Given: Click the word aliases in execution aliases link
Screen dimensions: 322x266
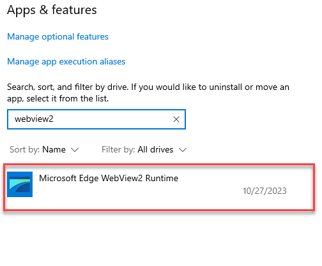Looking at the screenshot, I should click(x=112, y=62).
